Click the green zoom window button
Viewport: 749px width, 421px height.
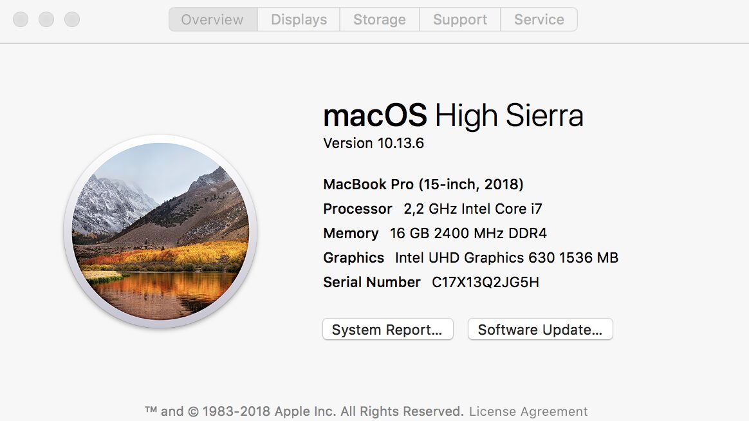[71, 19]
